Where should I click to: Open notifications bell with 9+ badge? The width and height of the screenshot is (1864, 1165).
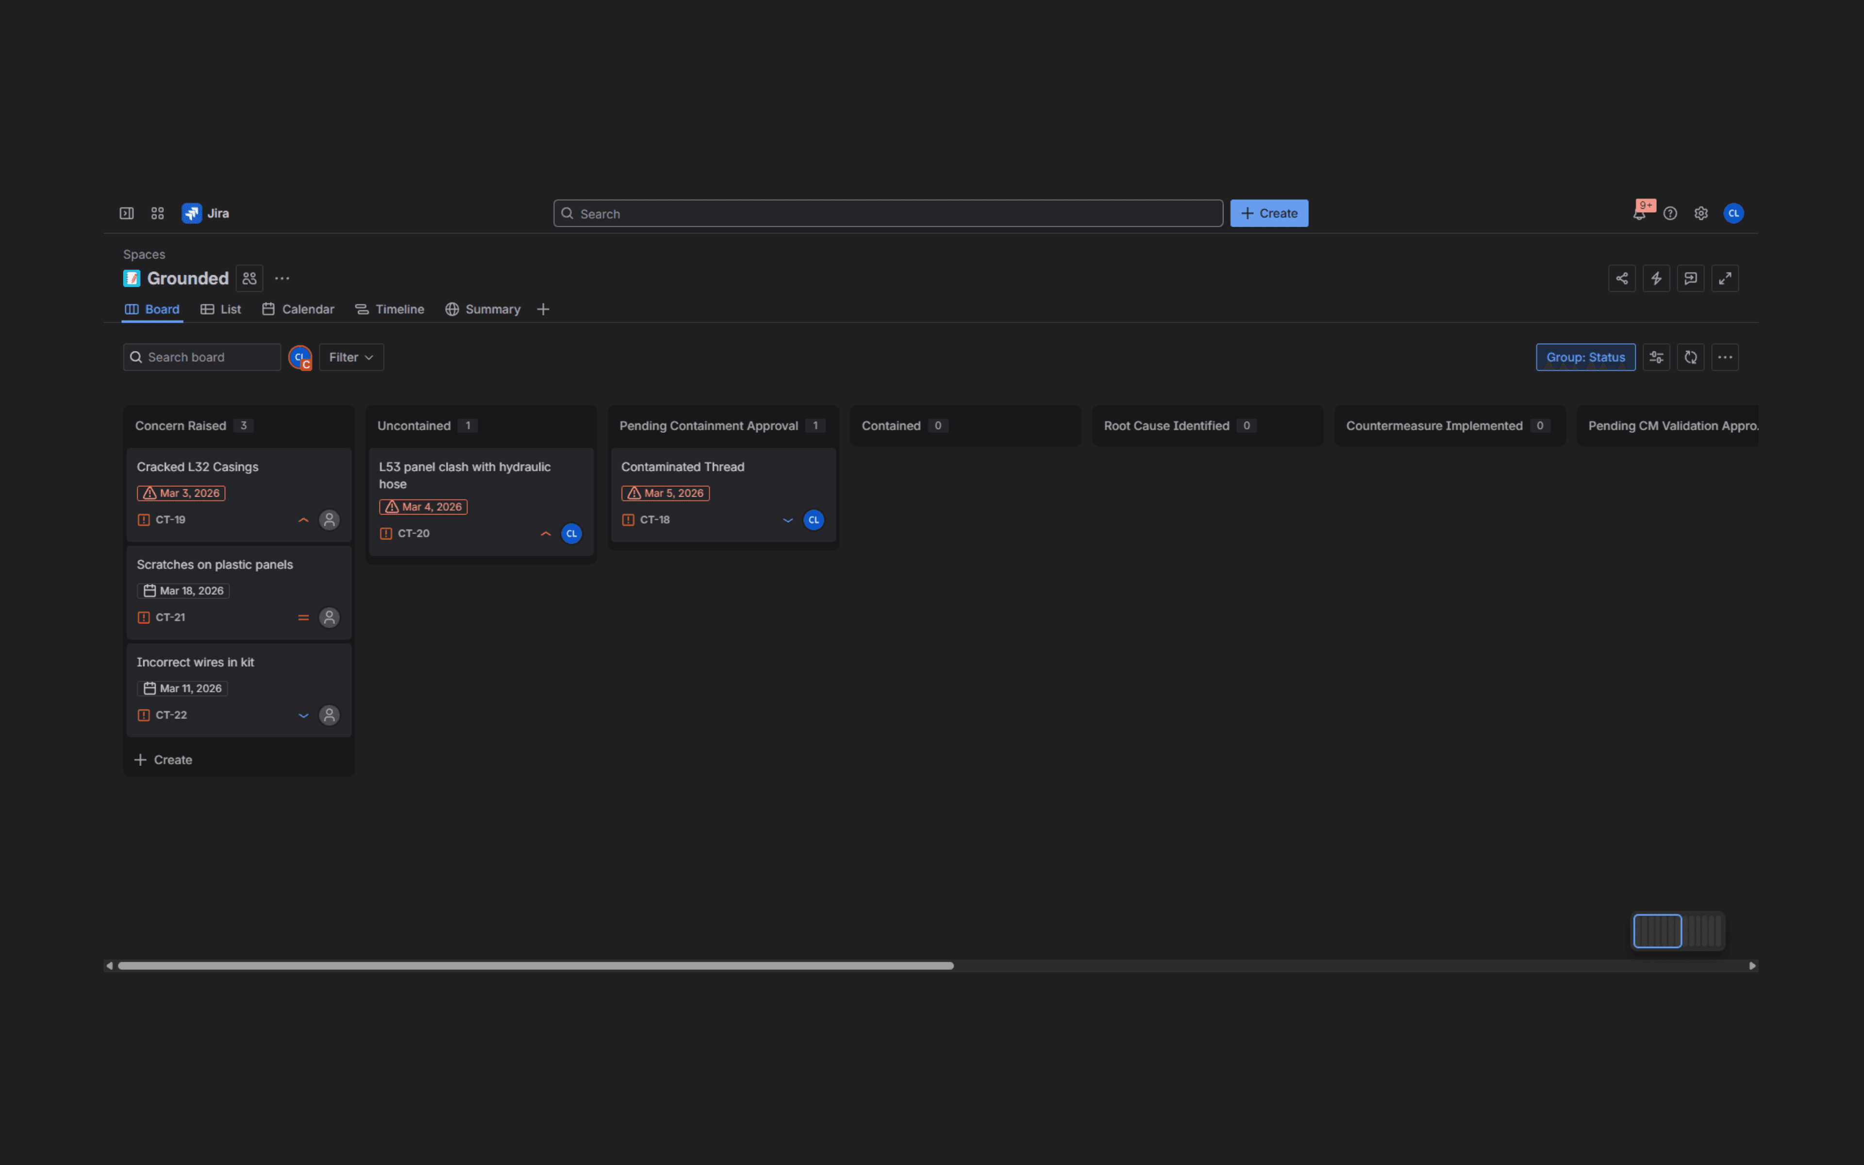point(1639,214)
